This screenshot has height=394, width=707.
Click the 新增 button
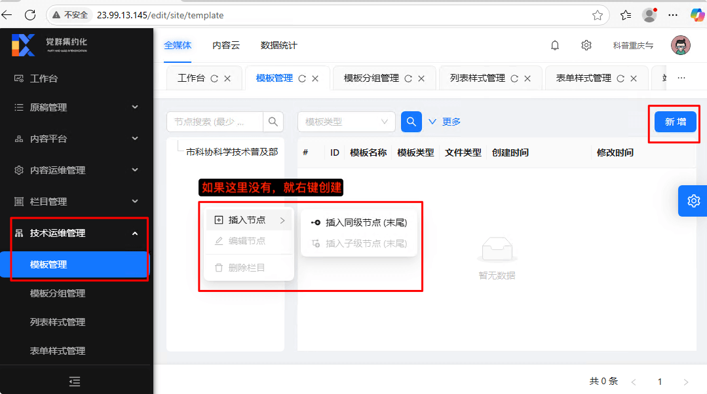click(x=675, y=122)
